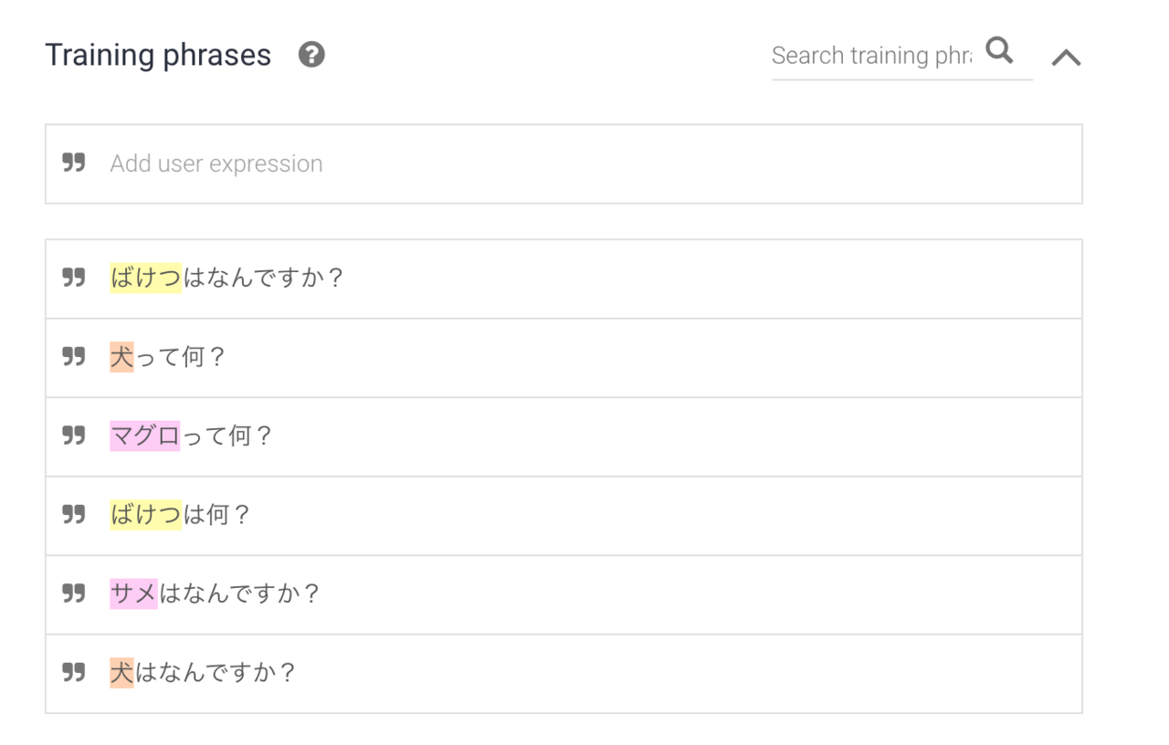The image size is (1169, 745).
Task: Collapse the Training phrases section
Action: coord(1066,58)
